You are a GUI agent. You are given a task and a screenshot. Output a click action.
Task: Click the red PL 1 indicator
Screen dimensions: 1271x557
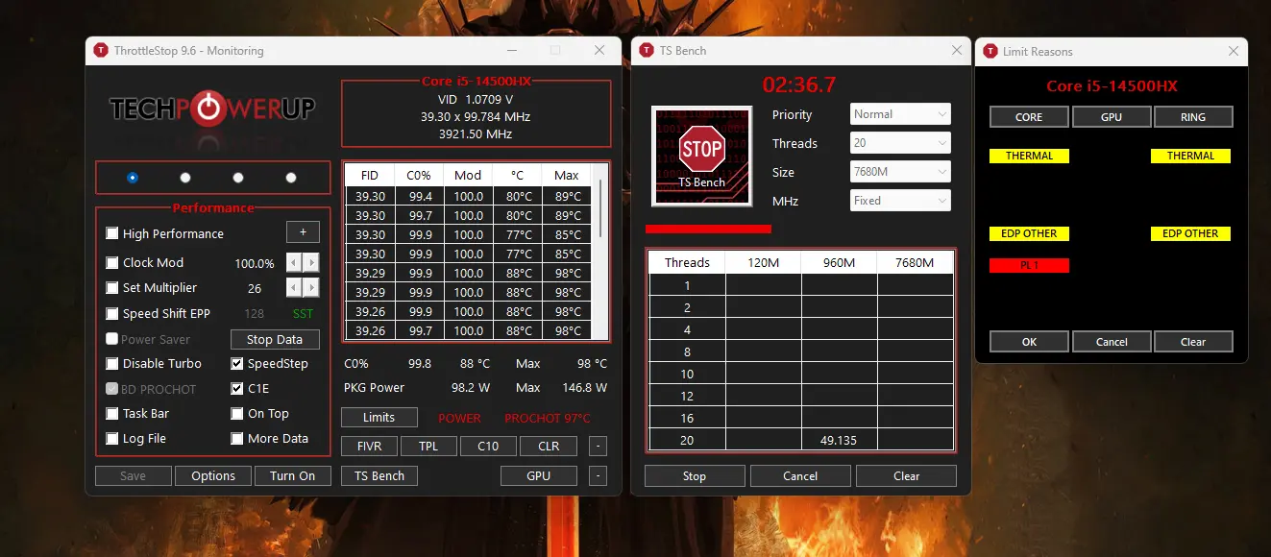click(x=1029, y=265)
